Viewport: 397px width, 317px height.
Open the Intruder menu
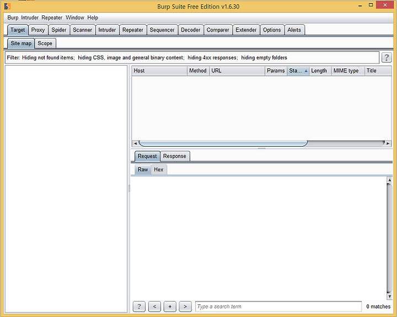[30, 18]
